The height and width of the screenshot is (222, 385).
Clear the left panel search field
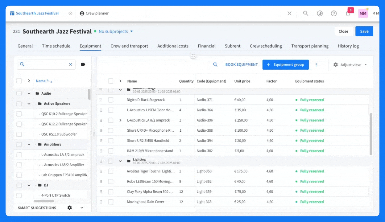point(70,64)
